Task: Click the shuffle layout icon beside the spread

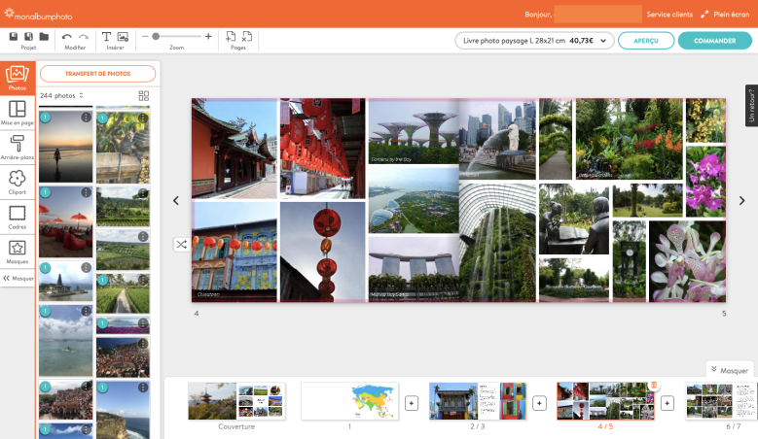Action: pos(181,244)
